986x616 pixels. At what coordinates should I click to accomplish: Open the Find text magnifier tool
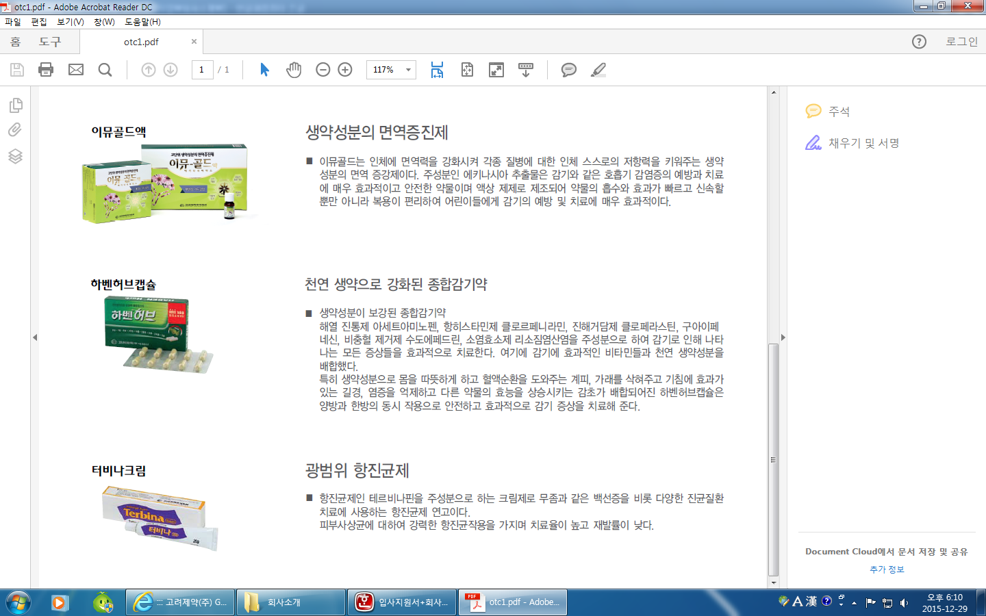(x=105, y=70)
